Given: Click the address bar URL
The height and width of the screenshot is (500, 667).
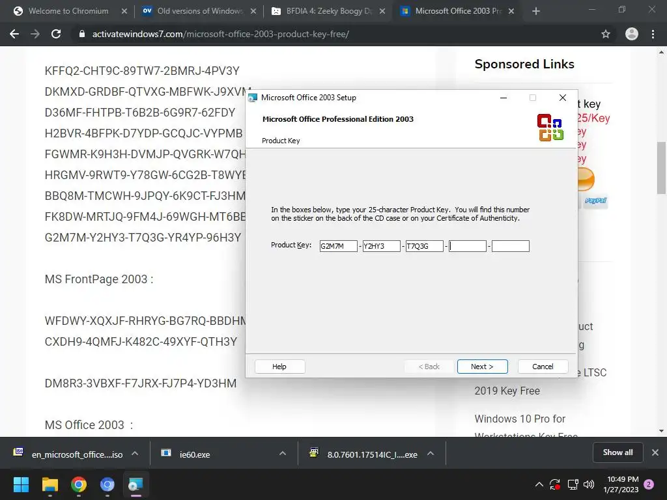Looking at the screenshot, I should 220,34.
